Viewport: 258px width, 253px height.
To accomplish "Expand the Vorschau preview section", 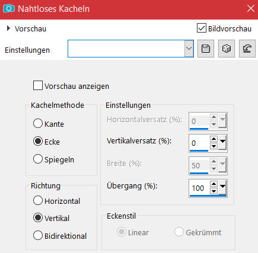I will [8, 28].
